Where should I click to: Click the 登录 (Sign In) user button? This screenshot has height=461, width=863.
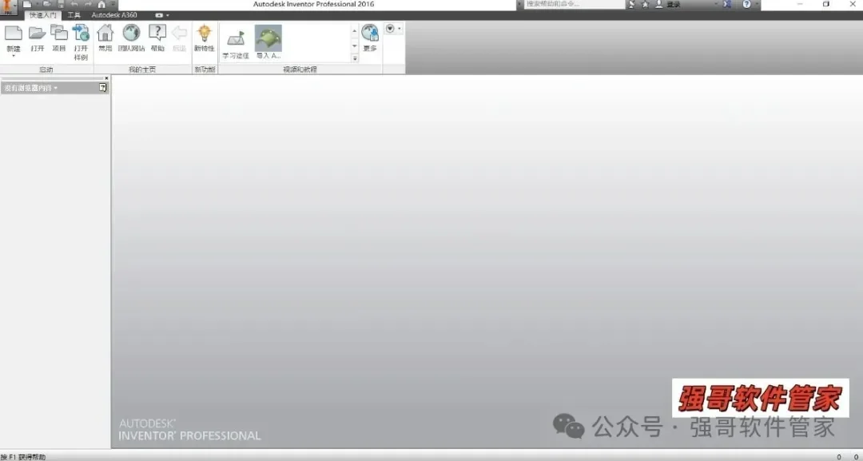tap(667, 5)
